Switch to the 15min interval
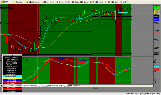The image size is (161, 95). pyautogui.click(x=99, y=2)
